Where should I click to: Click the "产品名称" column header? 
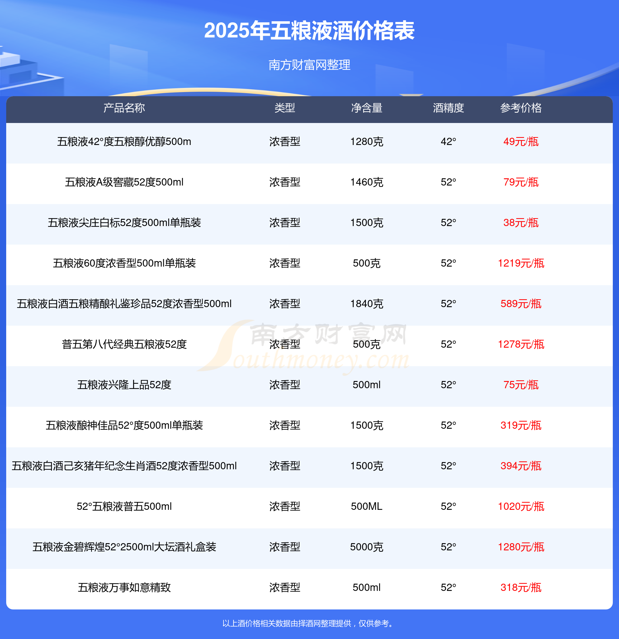124,108
